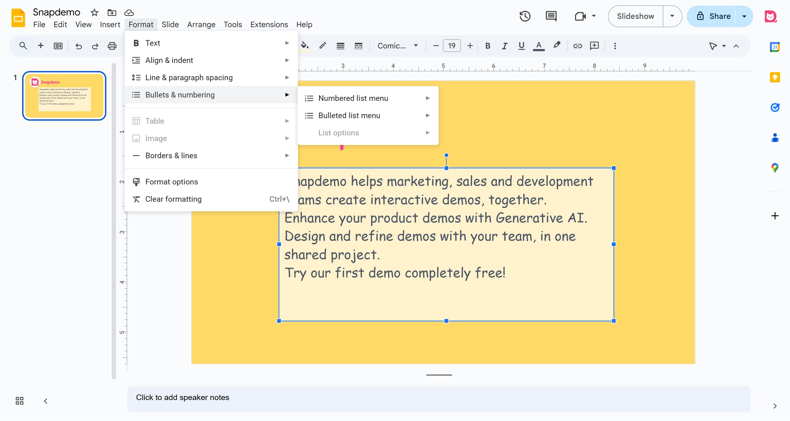Open Contacts side panel

pyautogui.click(x=775, y=138)
